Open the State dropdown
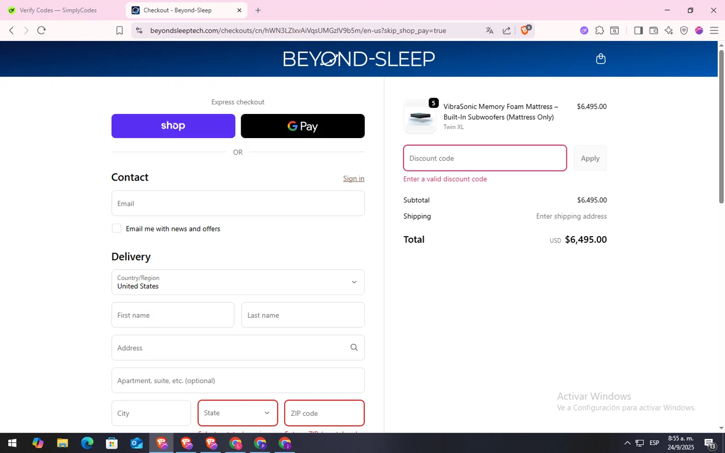 tap(238, 413)
